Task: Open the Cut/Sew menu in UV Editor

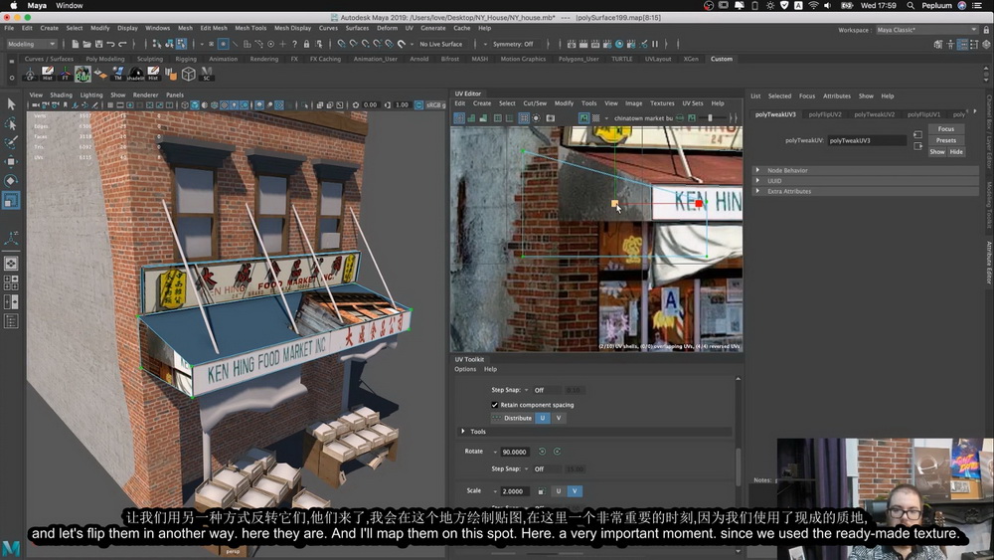Action: [535, 103]
